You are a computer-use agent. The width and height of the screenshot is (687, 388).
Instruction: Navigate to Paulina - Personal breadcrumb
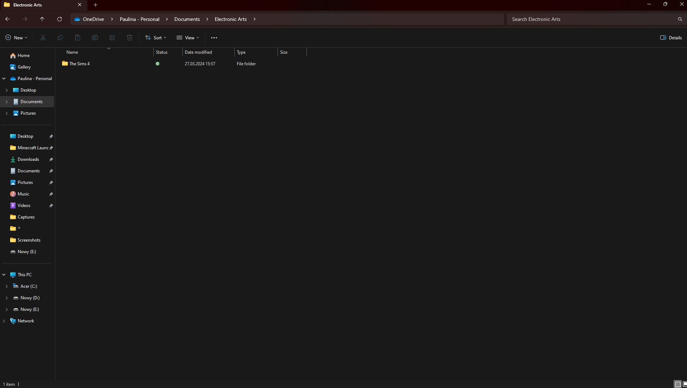click(x=139, y=19)
